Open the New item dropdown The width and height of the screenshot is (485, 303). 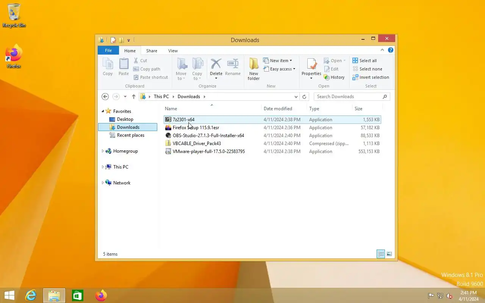tap(277, 61)
